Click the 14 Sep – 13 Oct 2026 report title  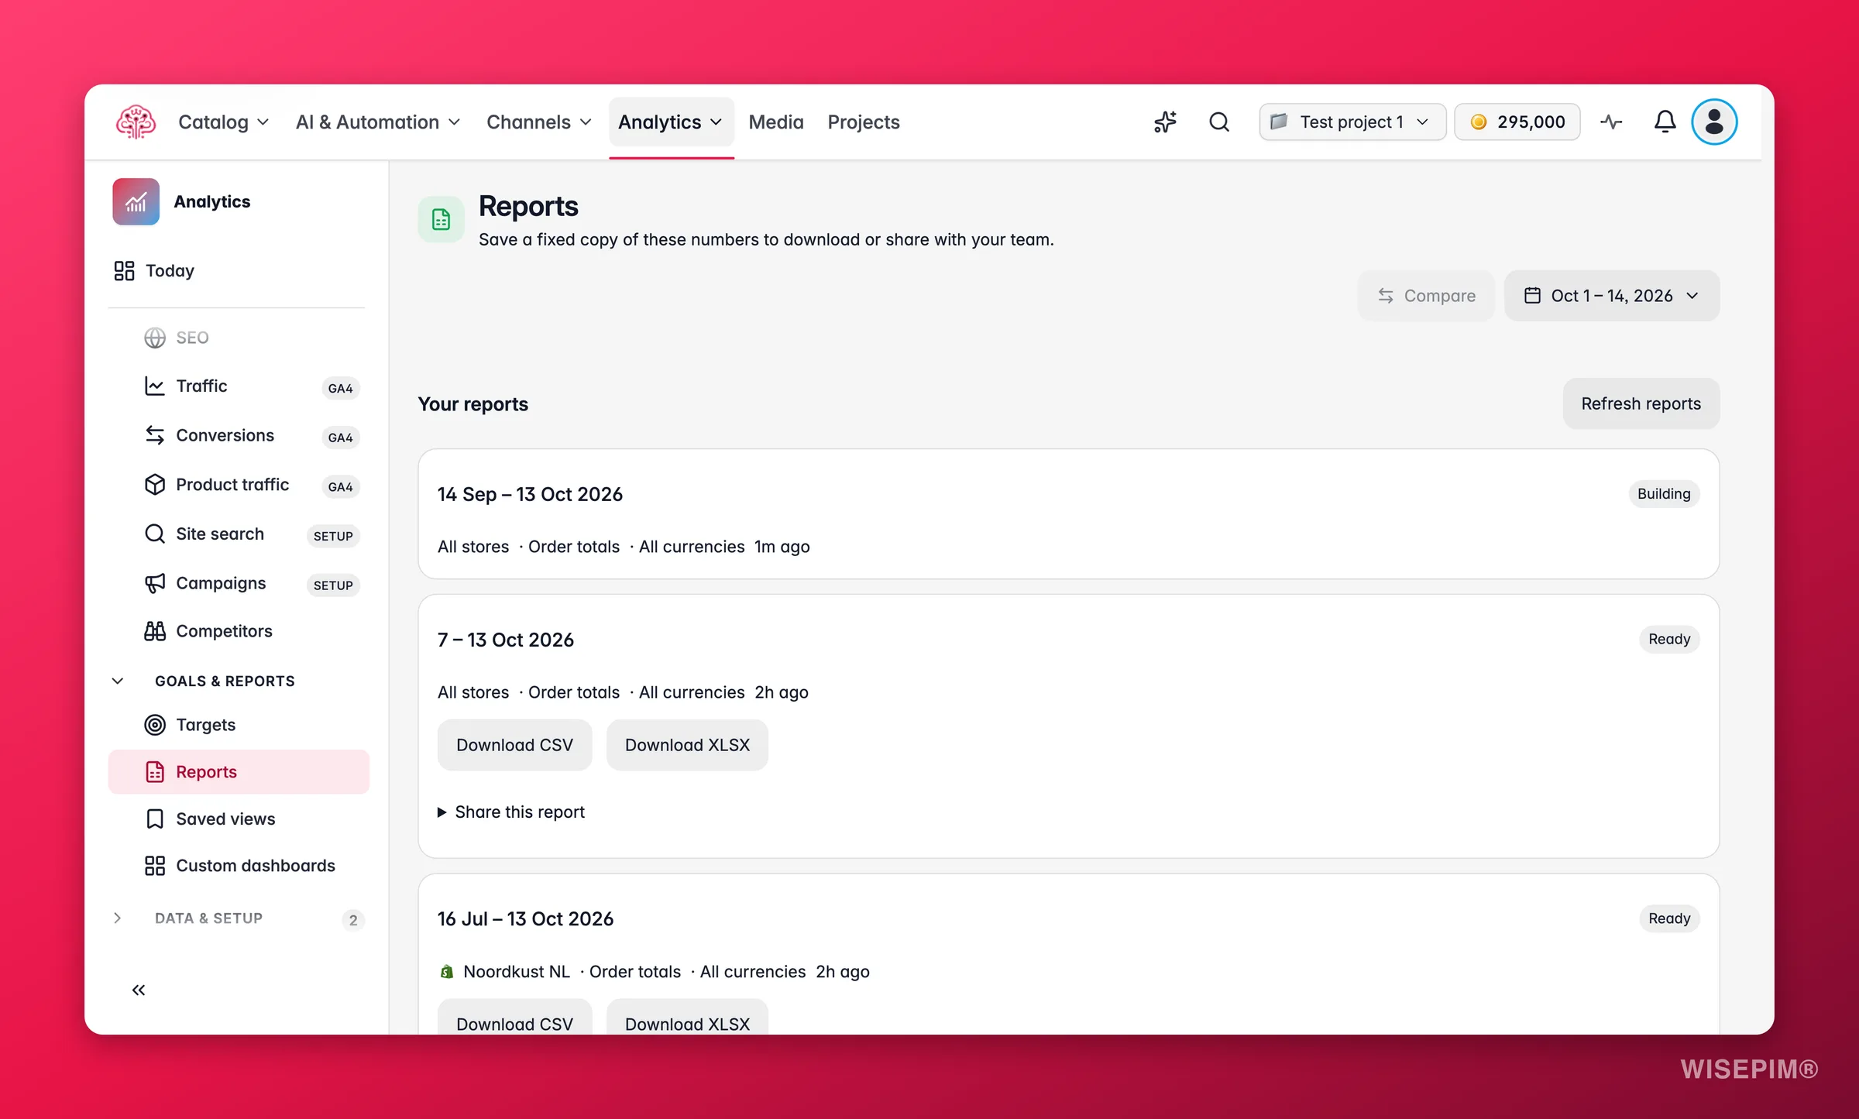[x=530, y=494]
